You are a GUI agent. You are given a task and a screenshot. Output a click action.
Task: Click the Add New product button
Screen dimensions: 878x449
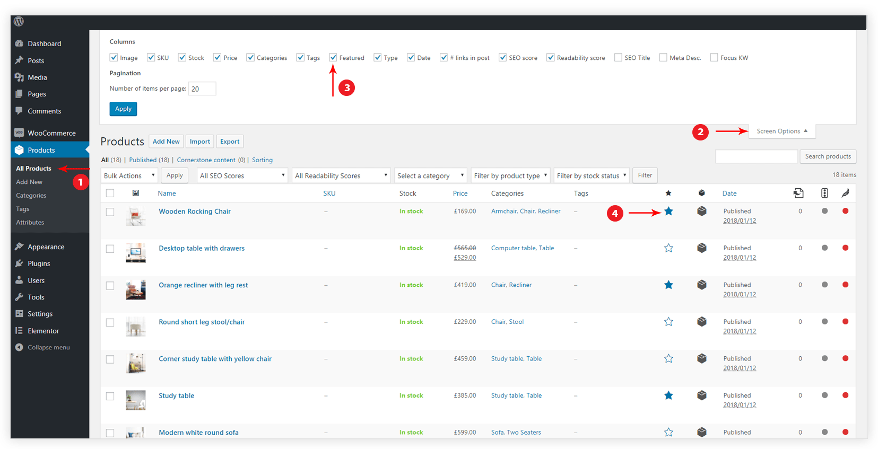pyautogui.click(x=166, y=142)
